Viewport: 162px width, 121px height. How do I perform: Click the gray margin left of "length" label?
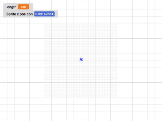(x=5, y=7)
